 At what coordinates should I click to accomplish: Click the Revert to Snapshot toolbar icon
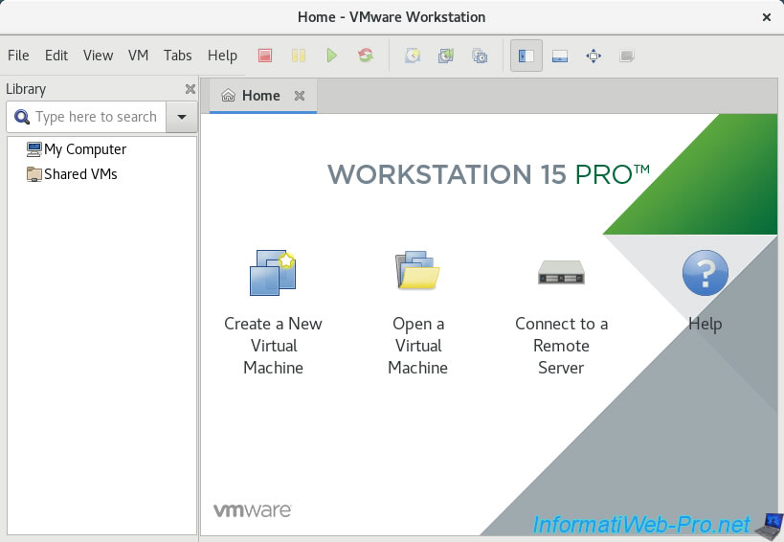pyautogui.click(x=446, y=56)
